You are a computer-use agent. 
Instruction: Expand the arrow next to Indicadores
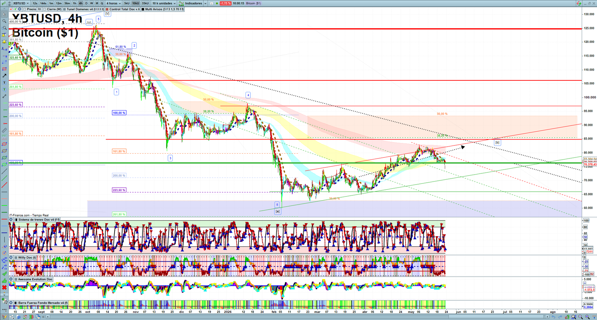coord(205,3)
